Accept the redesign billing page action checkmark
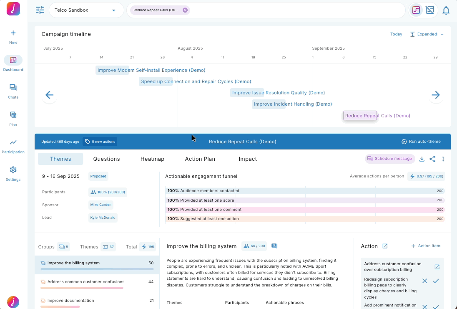Viewport: 457px width, 309px height. coord(436,281)
